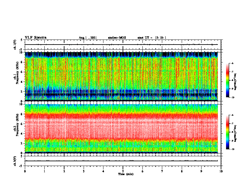Click the 'ch.1(V)' axis label

pyautogui.click(x=15, y=45)
